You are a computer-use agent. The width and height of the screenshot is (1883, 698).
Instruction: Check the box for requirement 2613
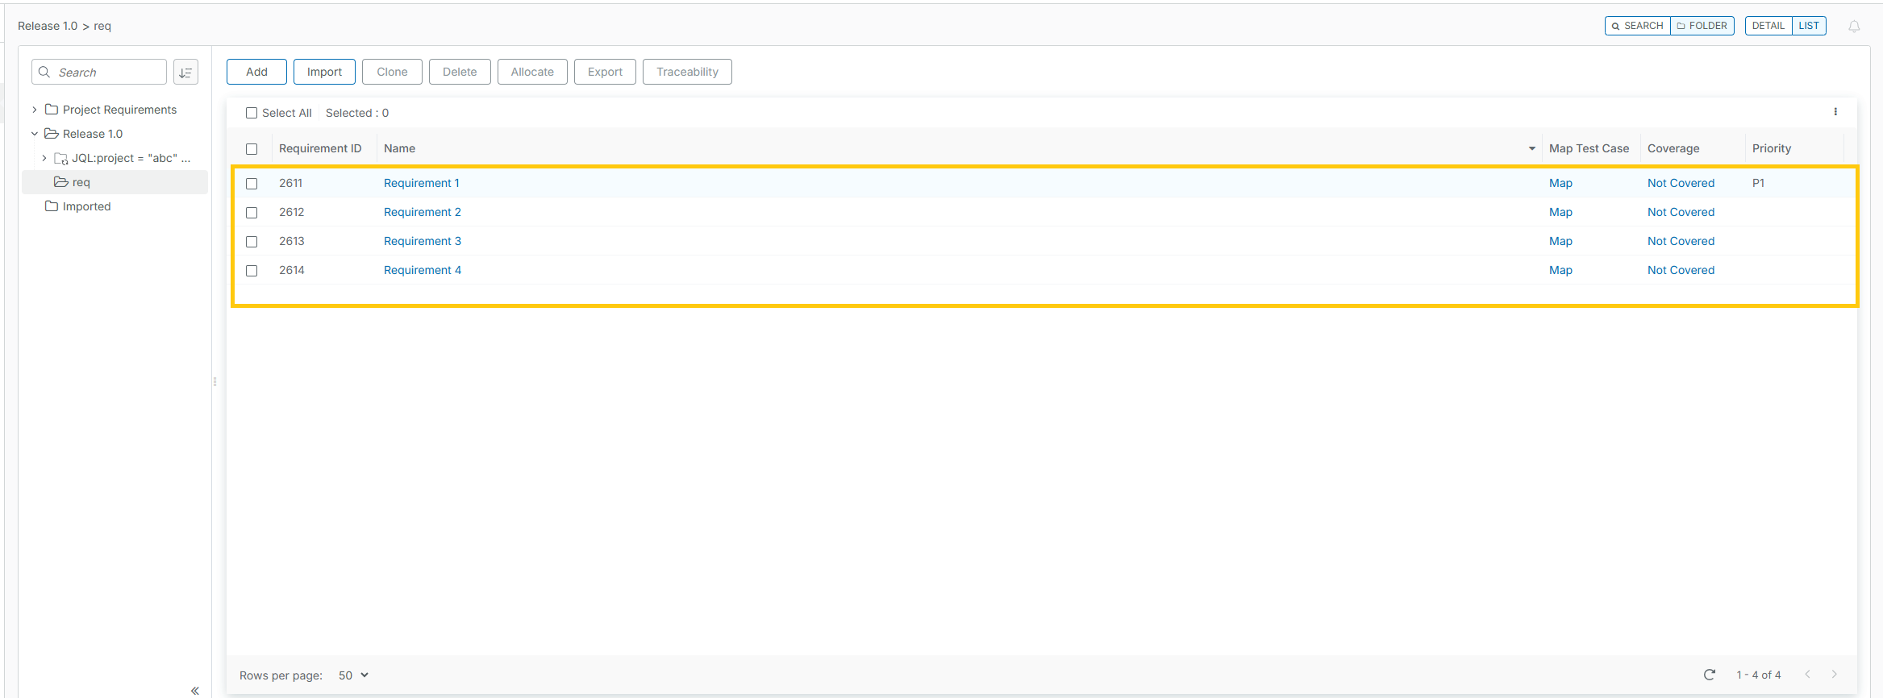(x=252, y=242)
